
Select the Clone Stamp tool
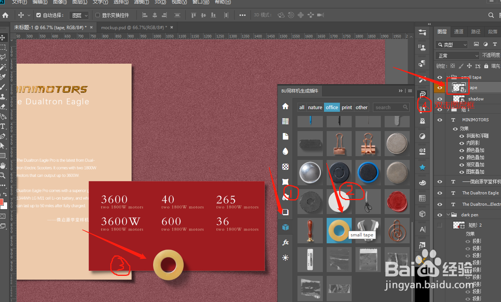(3, 97)
